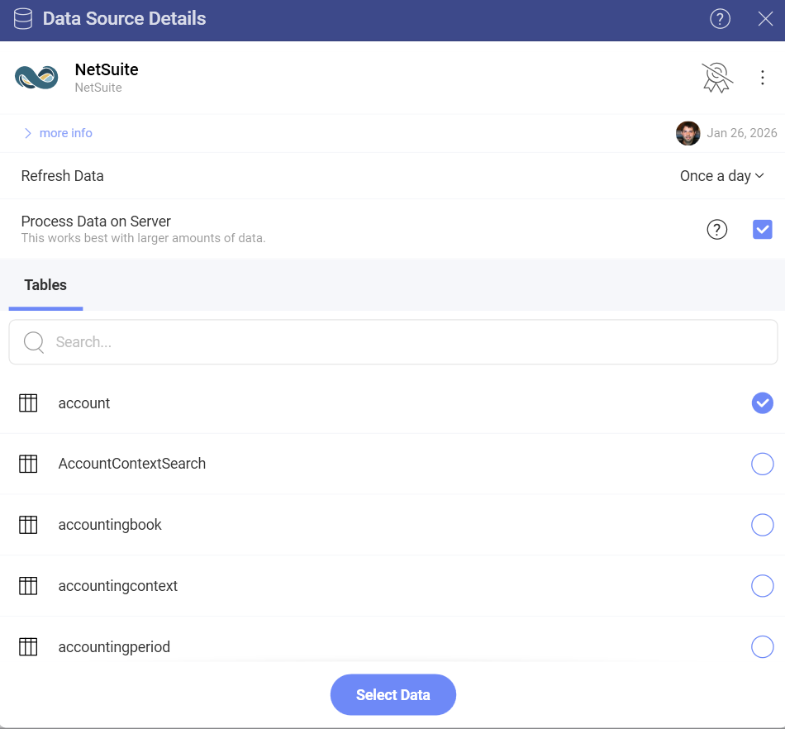Click the NetSuite logo icon

coord(36,78)
